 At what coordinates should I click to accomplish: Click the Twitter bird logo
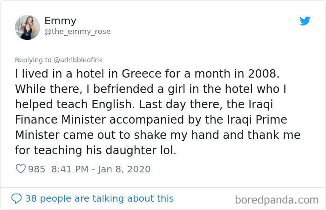coord(305,21)
